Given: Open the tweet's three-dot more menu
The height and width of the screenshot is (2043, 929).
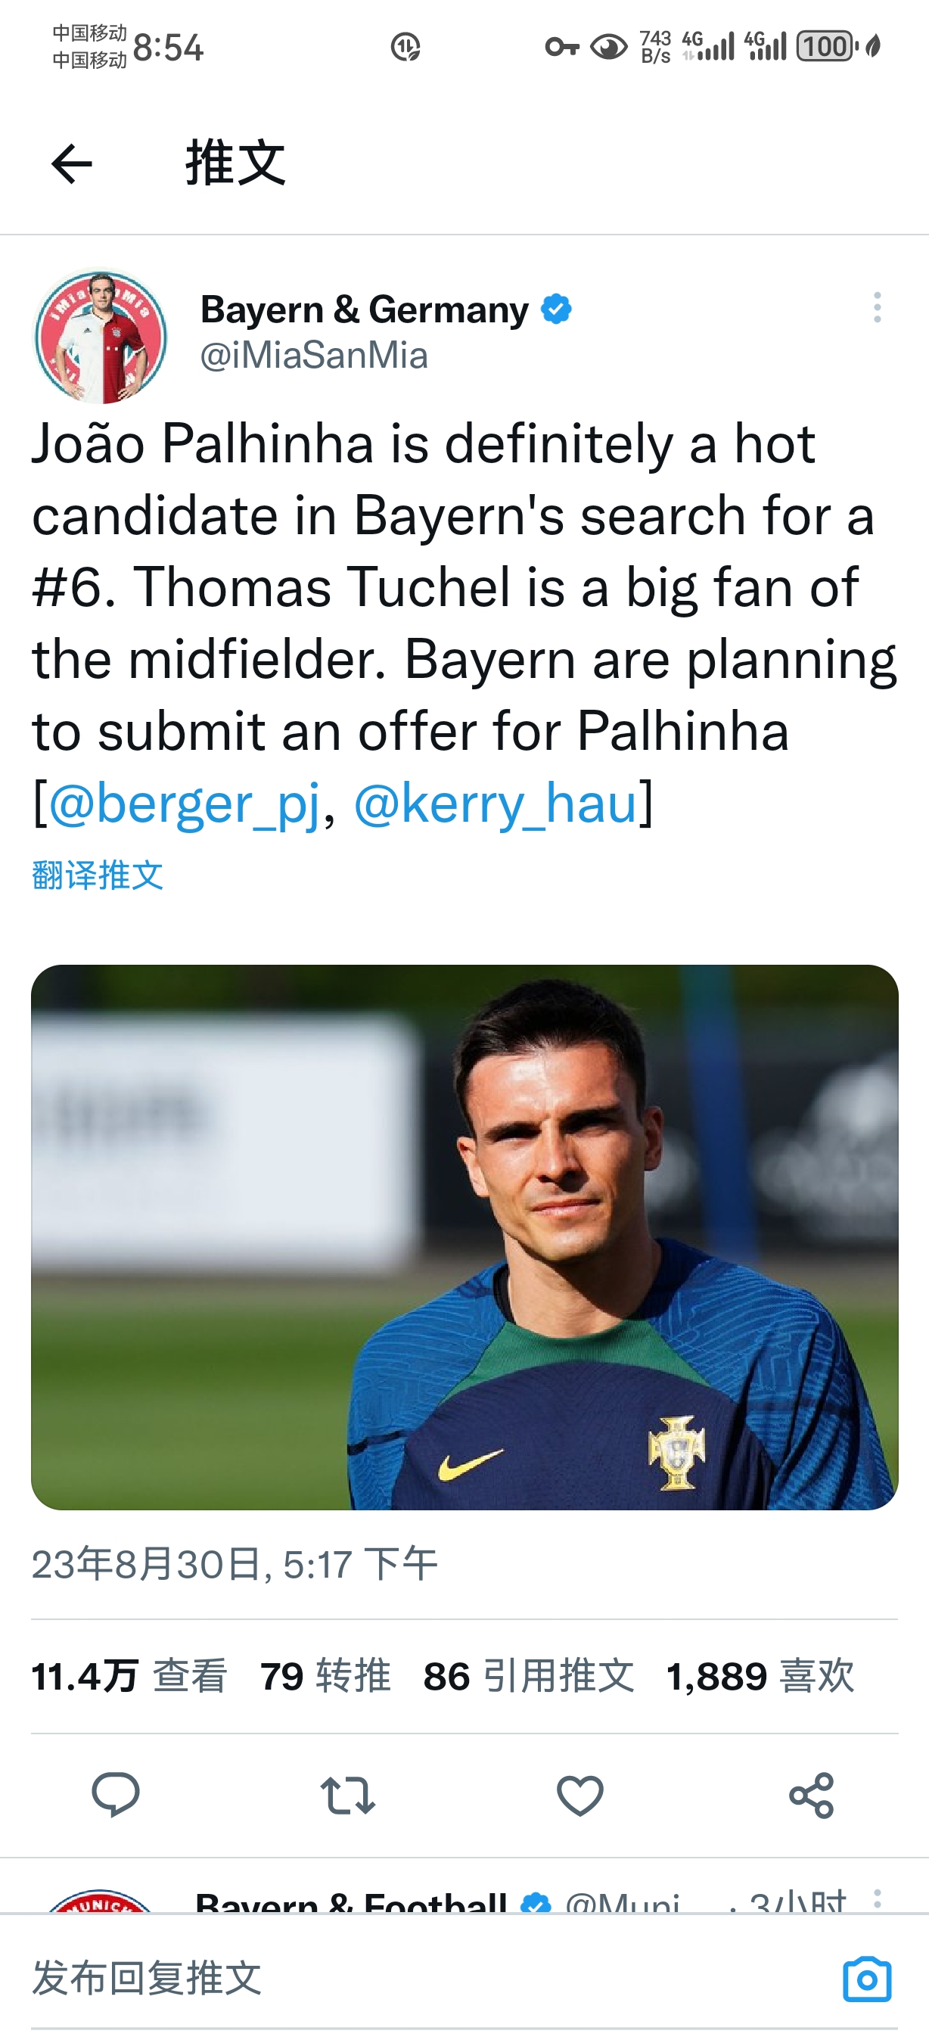Looking at the screenshot, I should tap(877, 308).
